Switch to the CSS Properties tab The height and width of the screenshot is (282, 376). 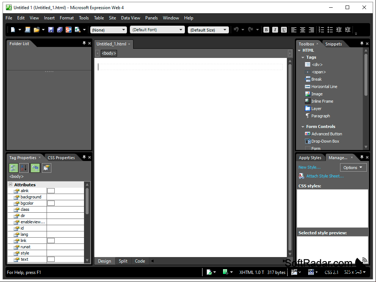[61, 158]
